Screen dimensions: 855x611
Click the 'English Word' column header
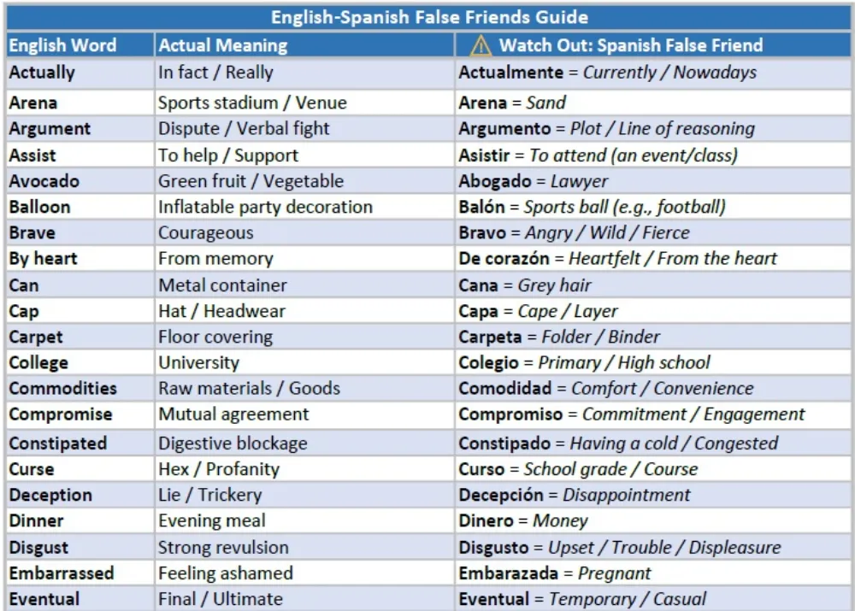pyautogui.click(x=80, y=44)
